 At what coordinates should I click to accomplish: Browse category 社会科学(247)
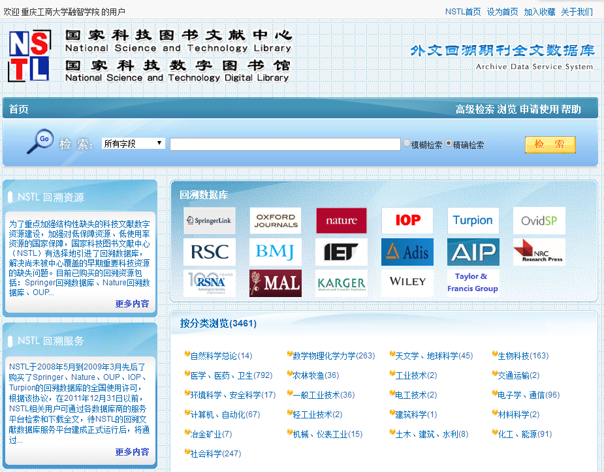point(215,454)
